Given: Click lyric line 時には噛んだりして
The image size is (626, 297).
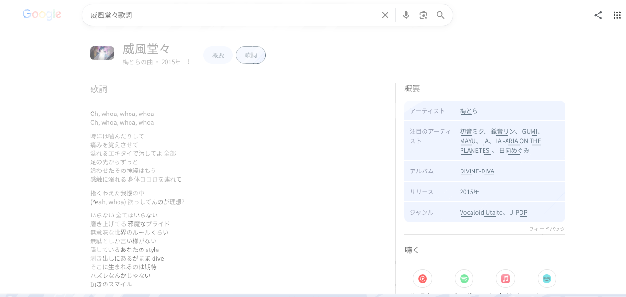Looking at the screenshot, I should point(117,136).
